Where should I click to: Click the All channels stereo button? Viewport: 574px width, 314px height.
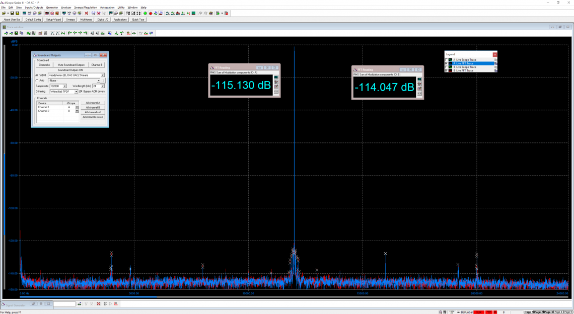[x=93, y=117]
